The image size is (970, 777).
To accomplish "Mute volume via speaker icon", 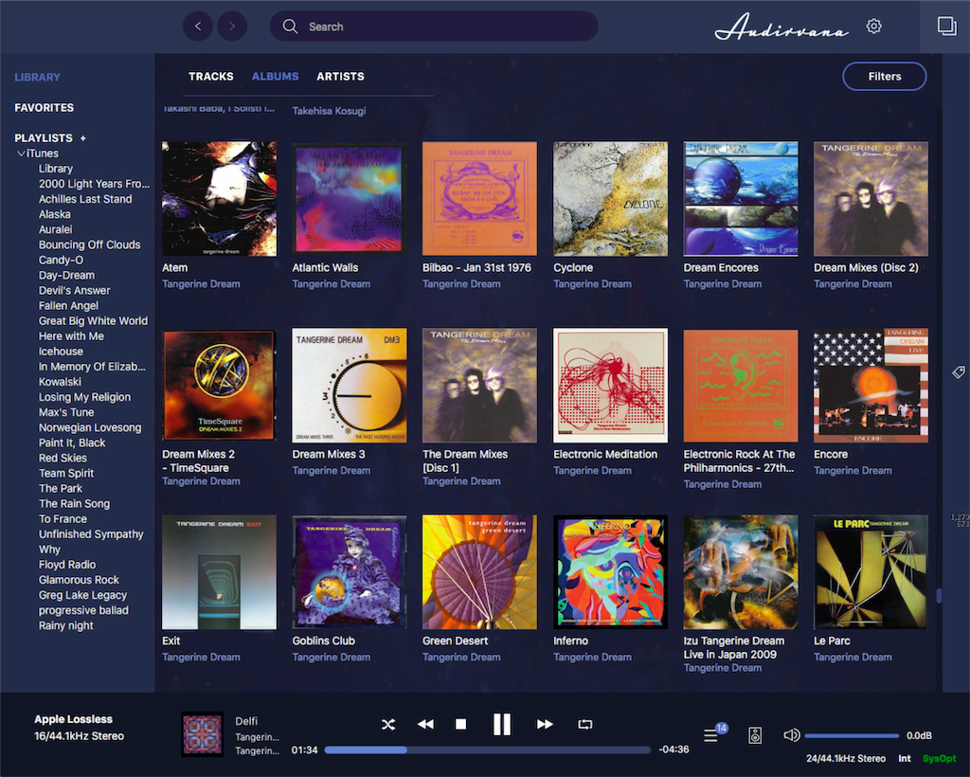I will 791,735.
